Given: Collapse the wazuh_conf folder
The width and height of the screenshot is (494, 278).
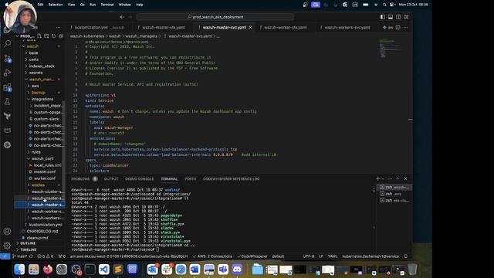Looking at the screenshot, I should [42, 158].
